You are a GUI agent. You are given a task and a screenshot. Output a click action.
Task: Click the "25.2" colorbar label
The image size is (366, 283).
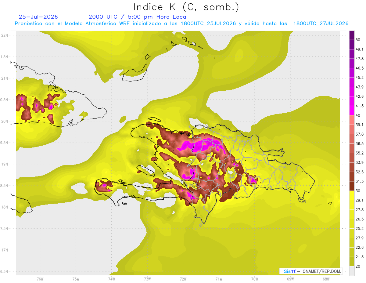[x=360, y=228]
